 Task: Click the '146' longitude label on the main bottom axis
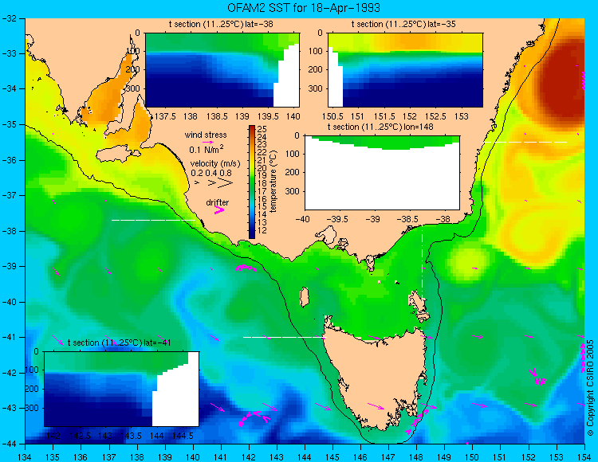click(360, 456)
